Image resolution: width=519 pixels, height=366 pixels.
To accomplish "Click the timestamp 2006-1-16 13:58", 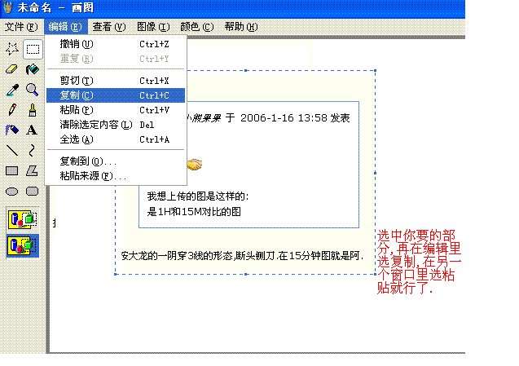I will (x=284, y=118).
